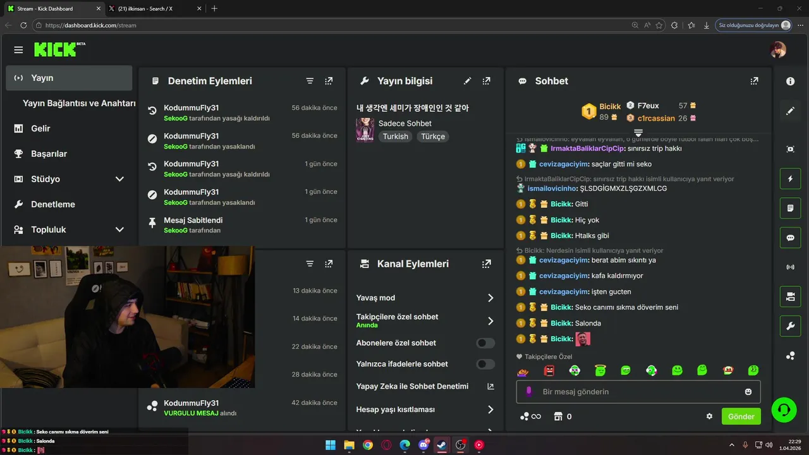Collapse chat leaderboard with the down arrow
This screenshot has width=809, height=455.
point(638,133)
